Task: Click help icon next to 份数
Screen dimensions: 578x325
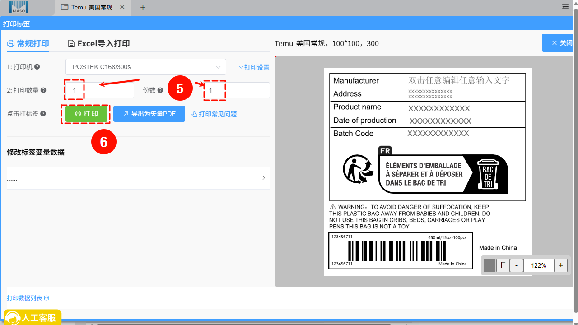Action: pyautogui.click(x=160, y=90)
